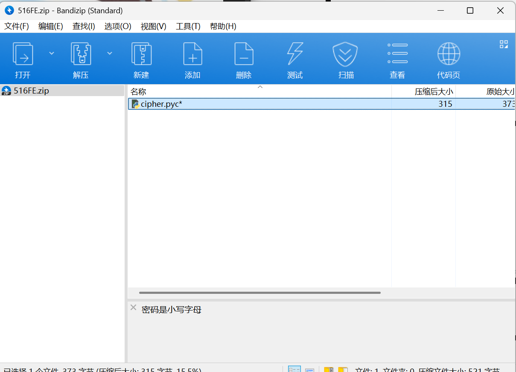The height and width of the screenshot is (372, 516).
Task: Click the horizontal scrollbar below the file list
Action: (259, 293)
